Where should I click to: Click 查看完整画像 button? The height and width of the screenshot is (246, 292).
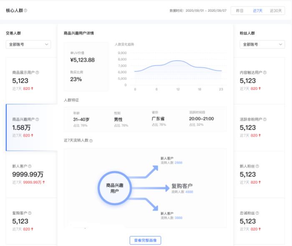(145, 240)
